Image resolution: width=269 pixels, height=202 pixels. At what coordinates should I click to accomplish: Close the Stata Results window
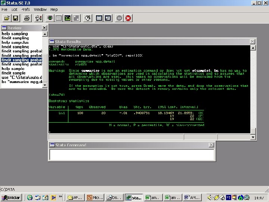252,42
